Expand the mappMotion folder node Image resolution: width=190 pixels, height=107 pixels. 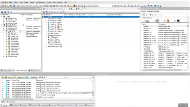pos(7,46)
